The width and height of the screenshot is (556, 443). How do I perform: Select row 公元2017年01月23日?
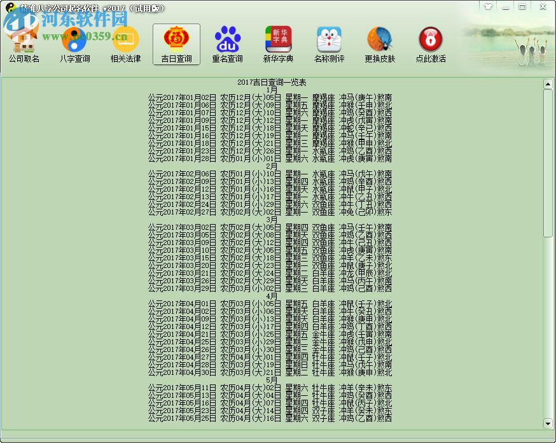coord(270,151)
